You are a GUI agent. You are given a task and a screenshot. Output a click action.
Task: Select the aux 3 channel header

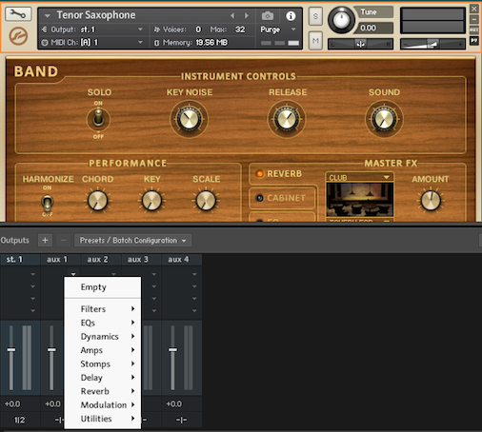click(141, 259)
